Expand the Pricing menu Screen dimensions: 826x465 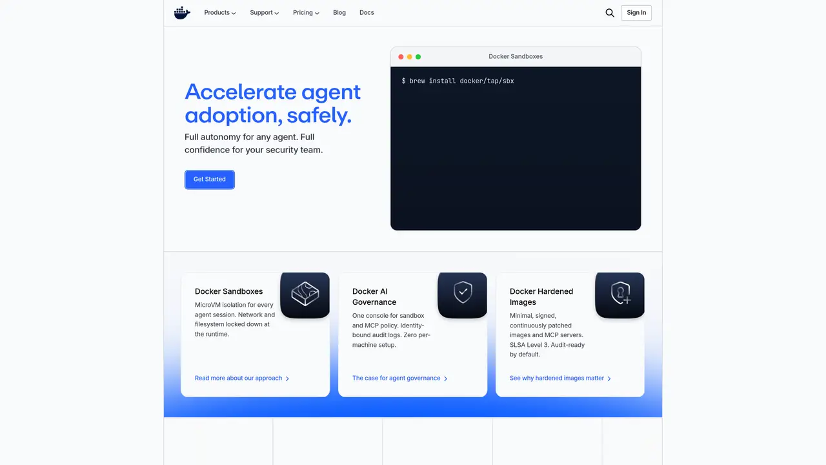pyautogui.click(x=306, y=13)
